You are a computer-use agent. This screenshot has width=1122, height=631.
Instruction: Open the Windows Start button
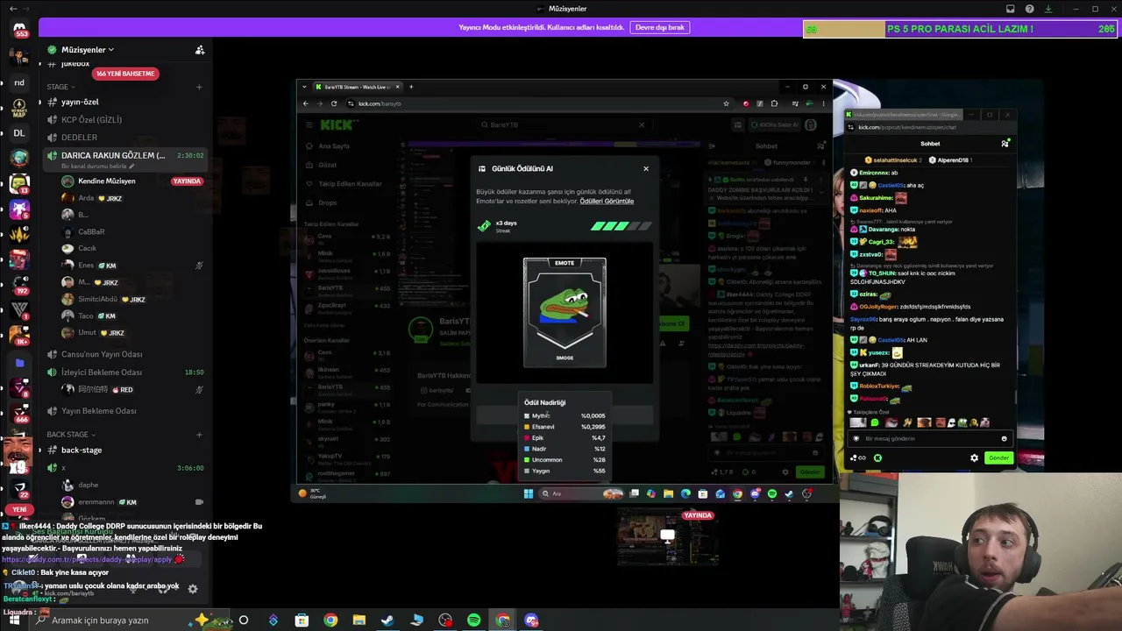point(14,620)
